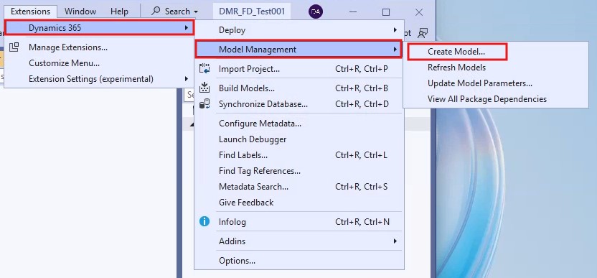This screenshot has width=597, height=278.
Task: Click the blue Infolog info icon
Action: pos(205,221)
